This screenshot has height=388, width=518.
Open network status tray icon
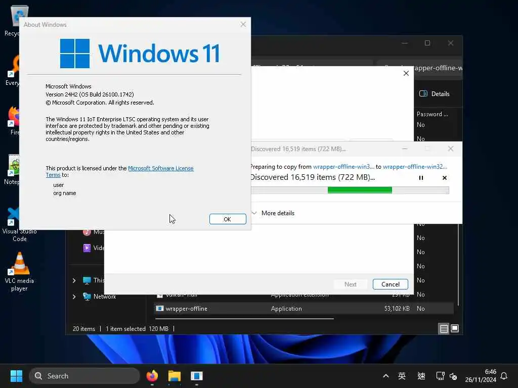[x=440, y=376]
